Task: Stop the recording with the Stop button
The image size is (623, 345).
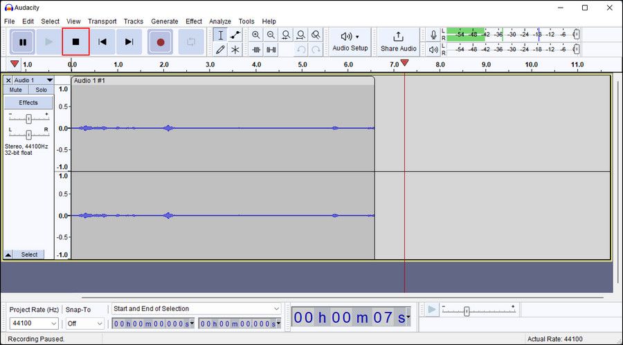Action: 75,41
